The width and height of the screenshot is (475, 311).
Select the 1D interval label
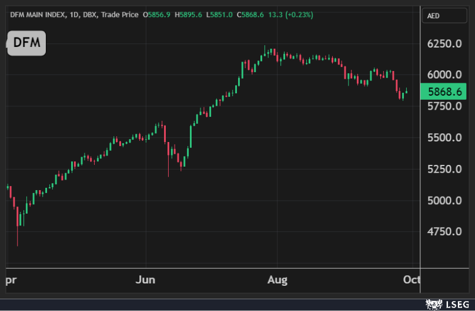[x=71, y=14]
